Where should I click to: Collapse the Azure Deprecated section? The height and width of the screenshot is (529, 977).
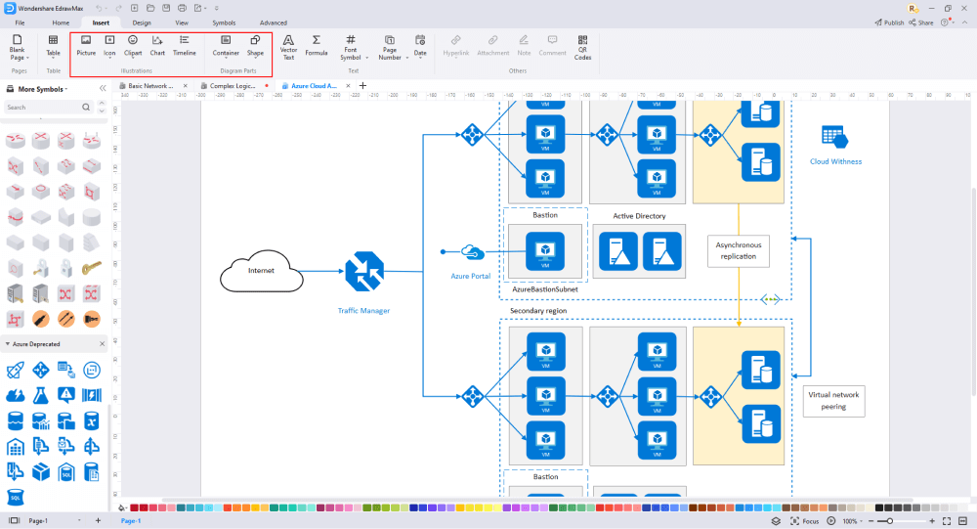(x=8, y=344)
